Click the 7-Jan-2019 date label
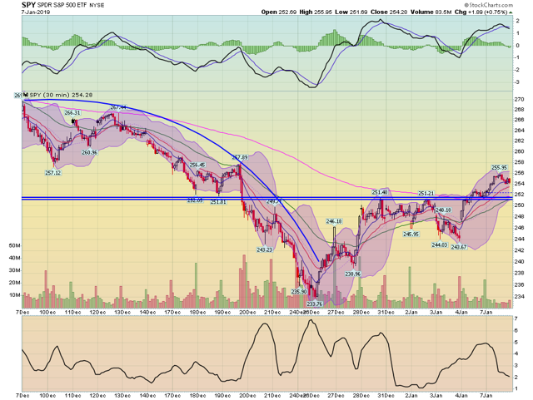The height and width of the screenshot is (400, 533). [x=36, y=12]
